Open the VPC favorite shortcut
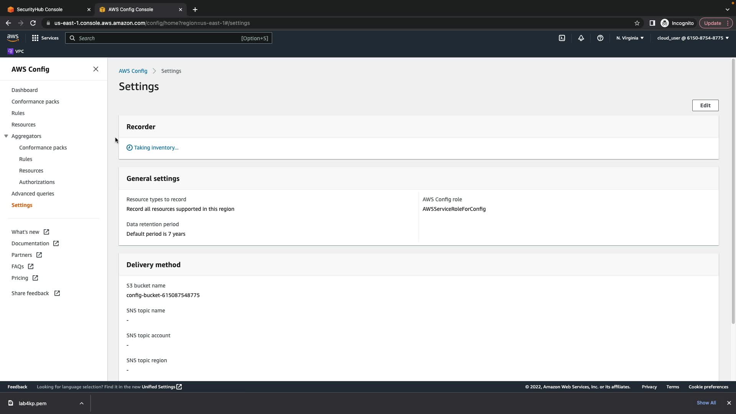This screenshot has height=414, width=736. click(16, 51)
